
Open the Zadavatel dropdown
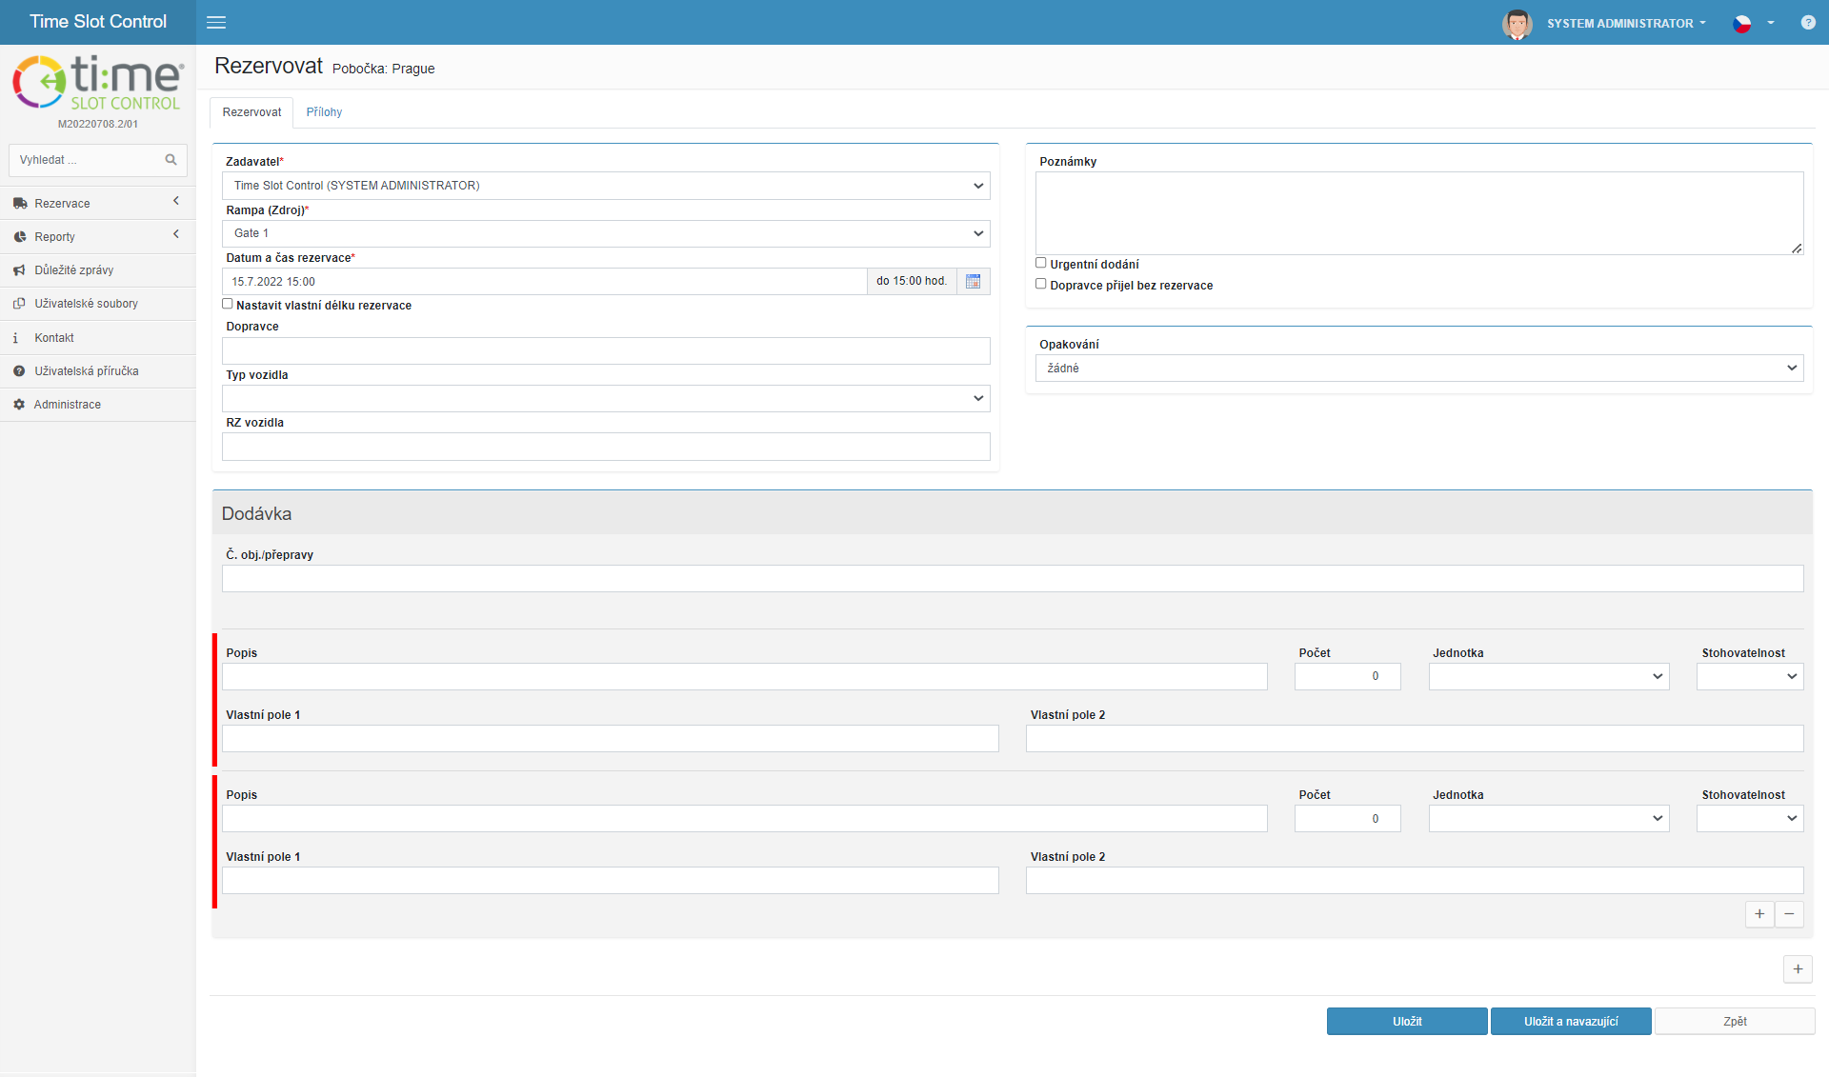pos(606,186)
